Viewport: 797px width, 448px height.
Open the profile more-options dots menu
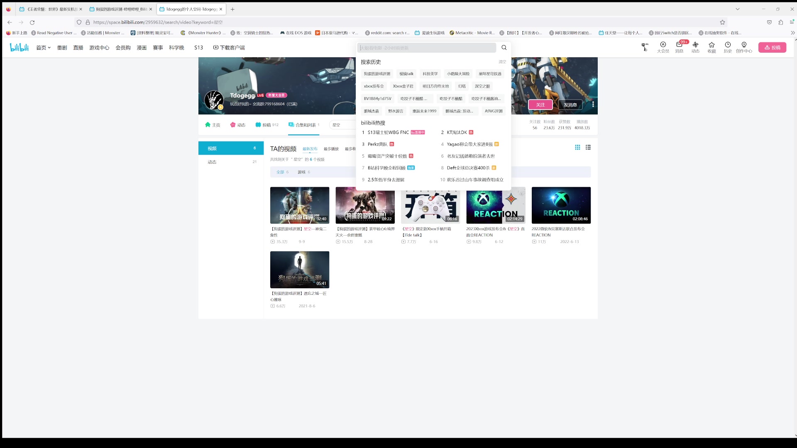593,105
